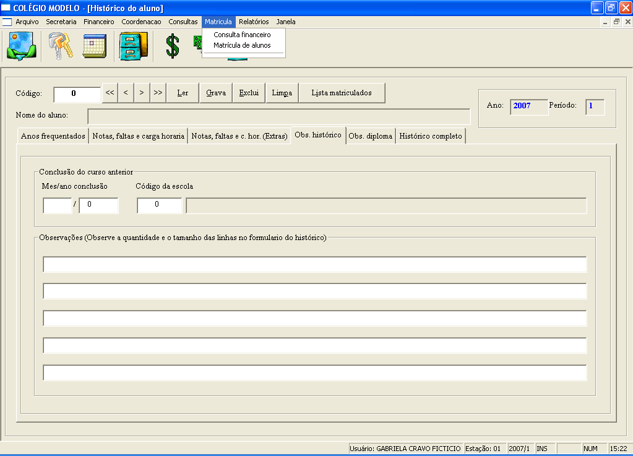Screen dimensions: 633x456
Task: Open the 'Histórico completo' tab
Action: (x=431, y=136)
